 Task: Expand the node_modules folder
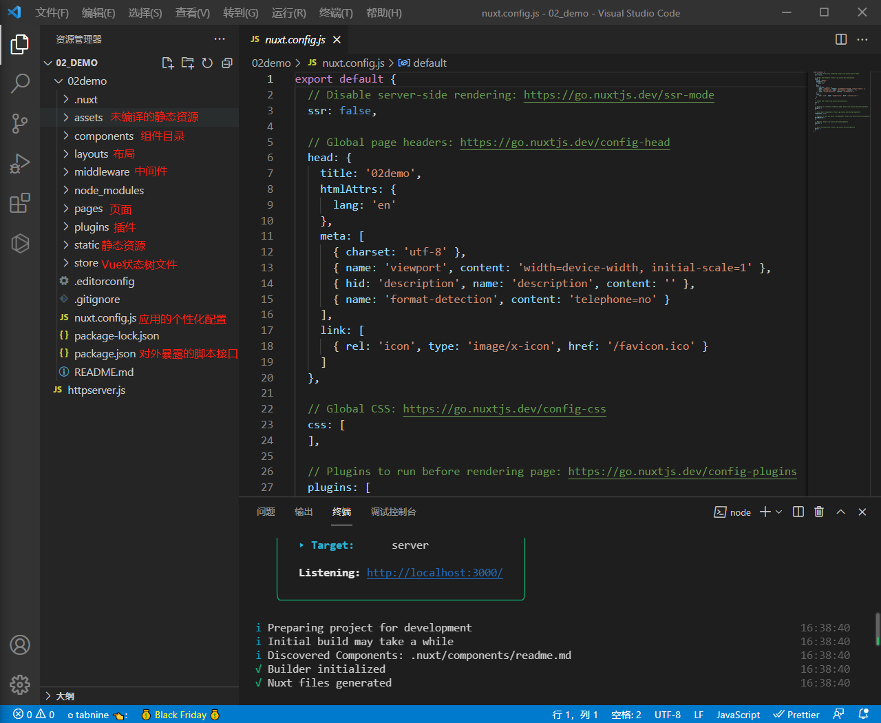click(x=139, y=191)
